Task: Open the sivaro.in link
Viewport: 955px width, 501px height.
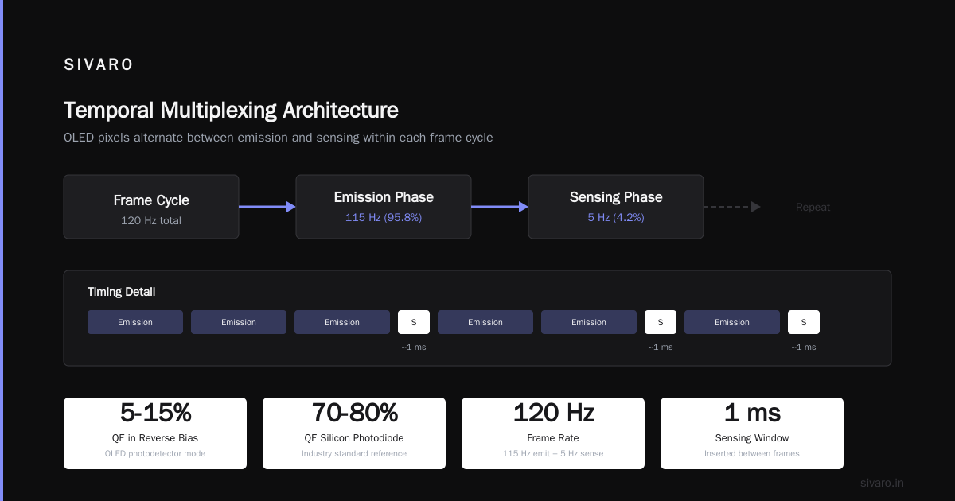Action: 882,483
